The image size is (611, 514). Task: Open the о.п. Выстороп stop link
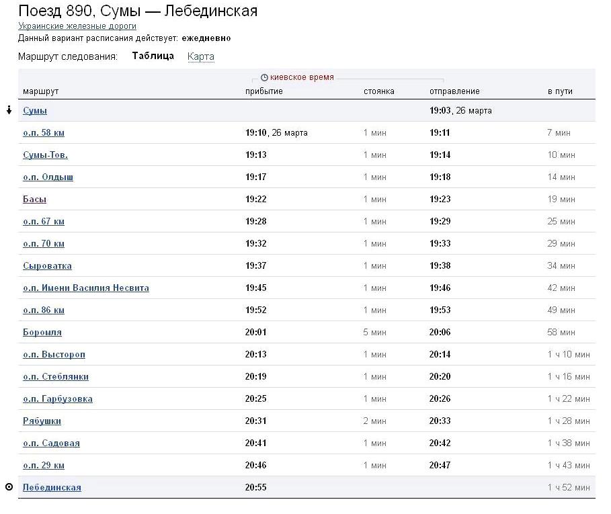click(x=54, y=355)
